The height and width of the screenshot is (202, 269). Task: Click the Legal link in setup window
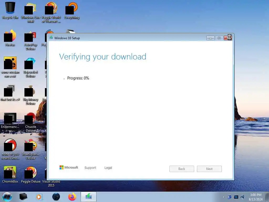click(x=108, y=168)
